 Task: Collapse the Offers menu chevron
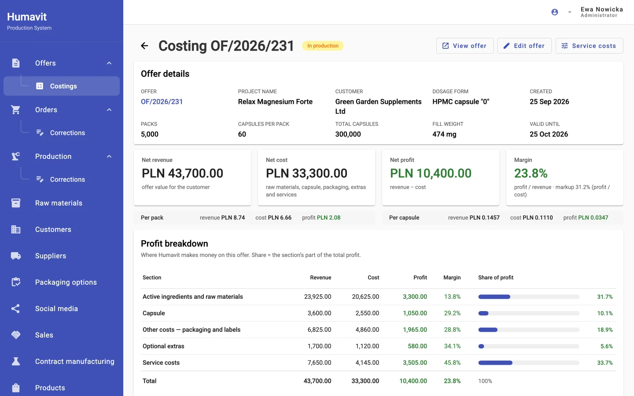(109, 63)
